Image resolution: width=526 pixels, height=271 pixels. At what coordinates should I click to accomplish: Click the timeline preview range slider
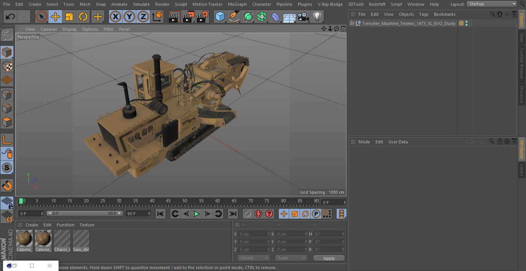[85, 213]
